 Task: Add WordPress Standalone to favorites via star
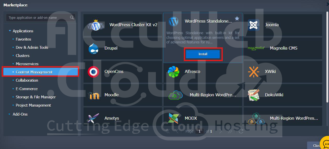pyautogui.click(x=237, y=18)
